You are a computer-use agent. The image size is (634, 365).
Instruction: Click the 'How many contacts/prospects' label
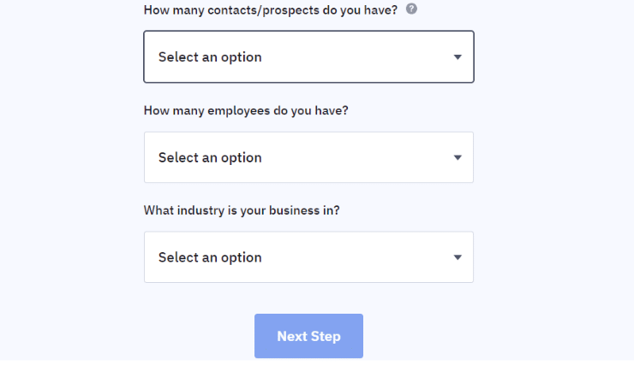(x=271, y=10)
